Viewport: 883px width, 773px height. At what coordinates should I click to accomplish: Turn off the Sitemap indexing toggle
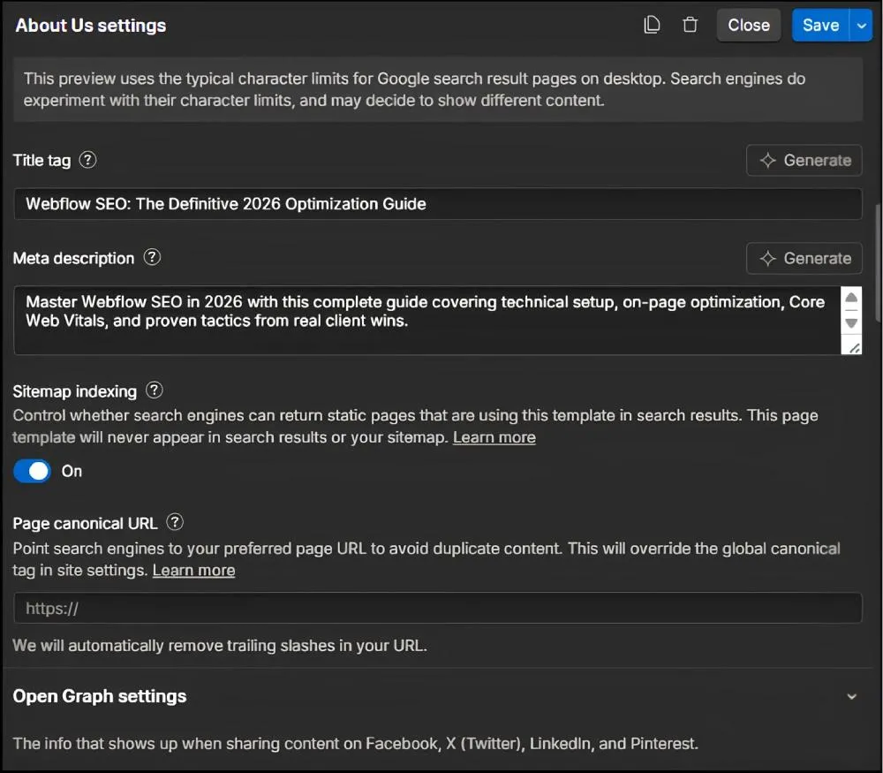pos(32,471)
